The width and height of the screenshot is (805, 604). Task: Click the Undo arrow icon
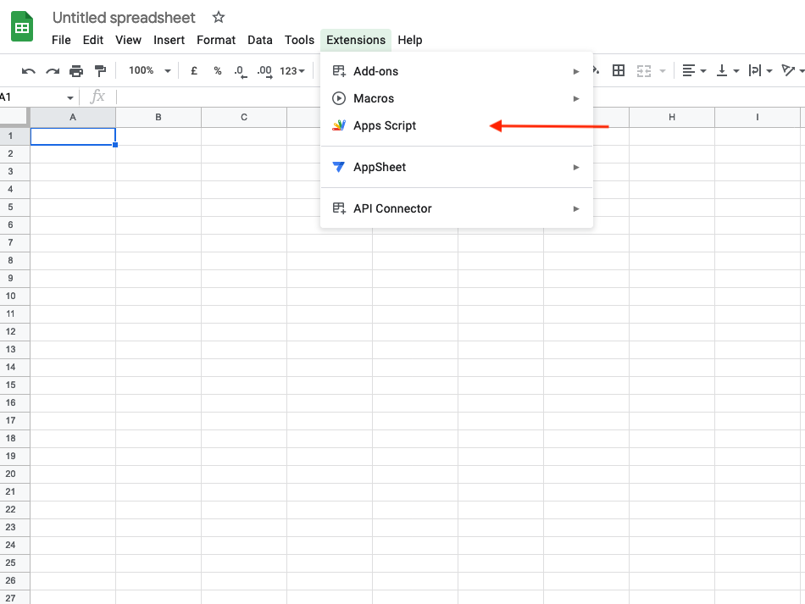coord(28,71)
